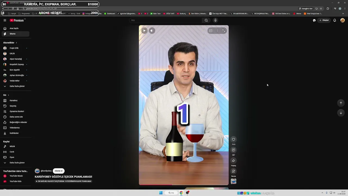Open Geçmiş watch history
Image resolution: width=348 pixels, height=196 pixels.
pos(15,106)
